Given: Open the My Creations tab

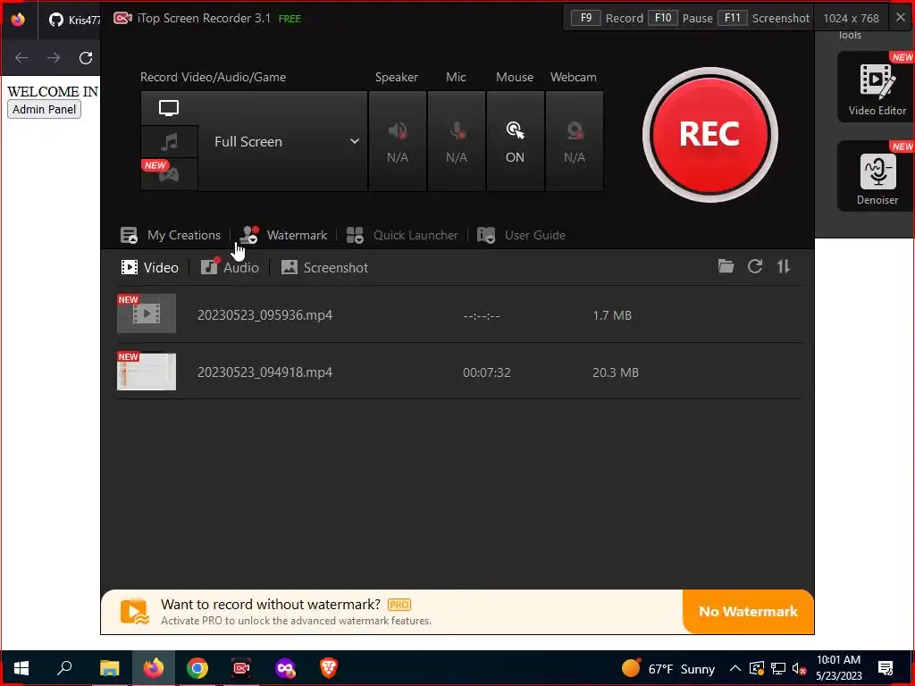Looking at the screenshot, I should pyautogui.click(x=171, y=235).
